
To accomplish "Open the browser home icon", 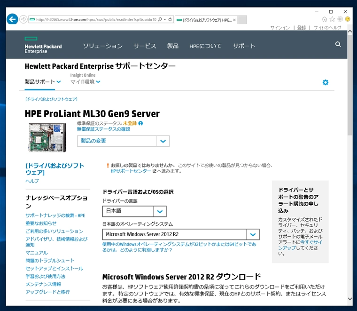I will pos(325,19).
